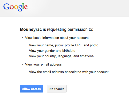This screenshot has height=107, width=129.
Task: Click the capital blue G in Google logo
Action: tap(6, 6)
